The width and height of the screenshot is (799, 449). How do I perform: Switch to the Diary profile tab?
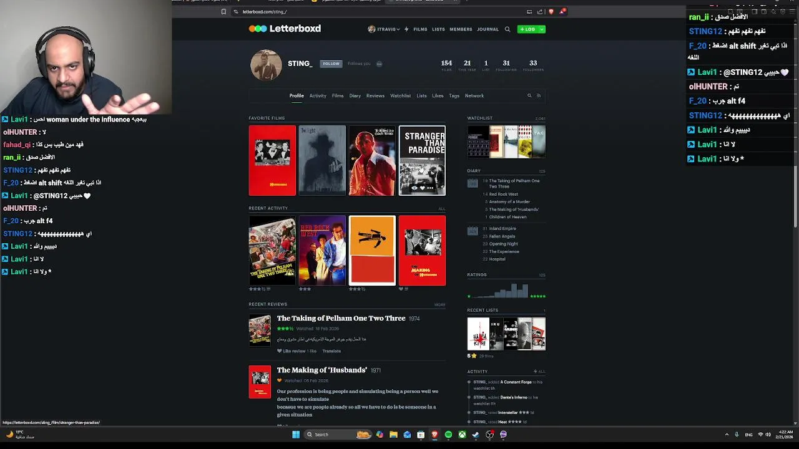[355, 95]
